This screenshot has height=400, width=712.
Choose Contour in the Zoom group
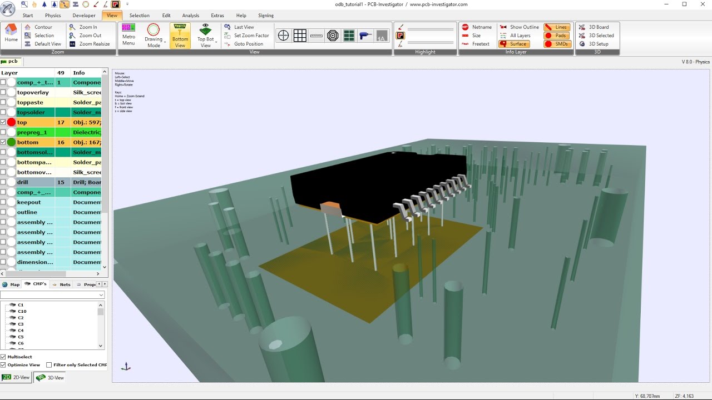[x=38, y=27]
